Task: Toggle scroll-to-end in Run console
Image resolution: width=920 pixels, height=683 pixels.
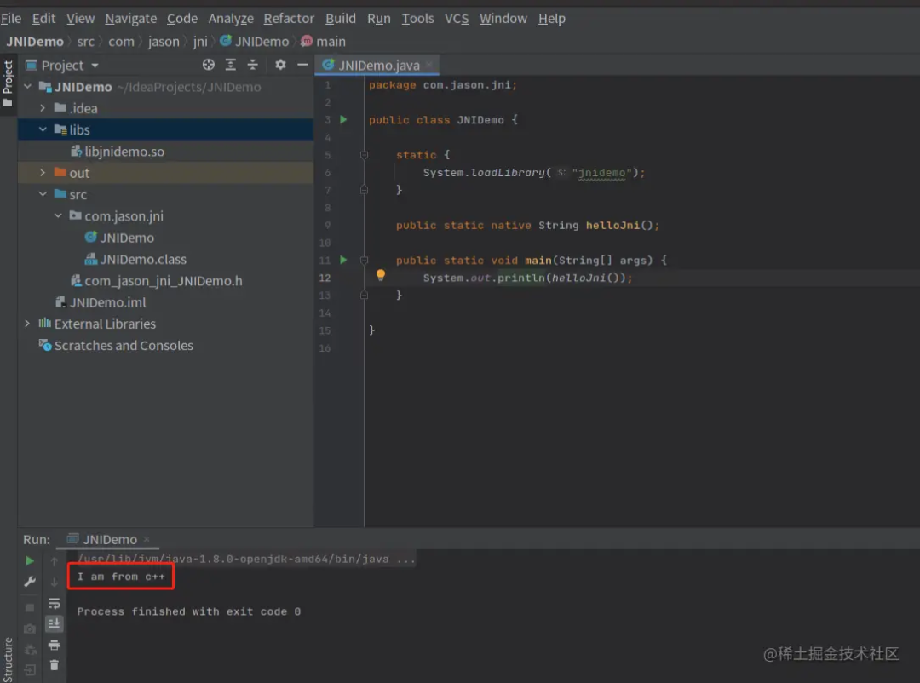Action: [54, 624]
